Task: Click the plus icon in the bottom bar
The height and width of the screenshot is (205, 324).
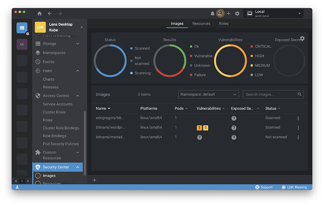Action: [x=94, y=180]
